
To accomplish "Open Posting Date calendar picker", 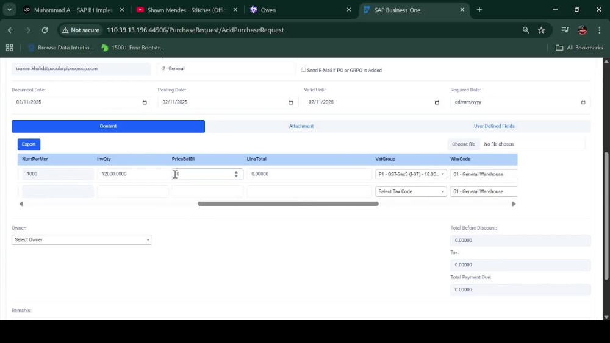I will [290, 102].
